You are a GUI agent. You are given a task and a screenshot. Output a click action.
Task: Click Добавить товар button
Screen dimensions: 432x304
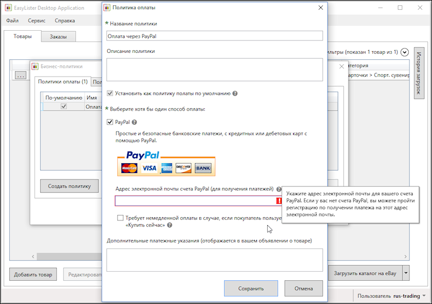pyautogui.click(x=33, y=274)
